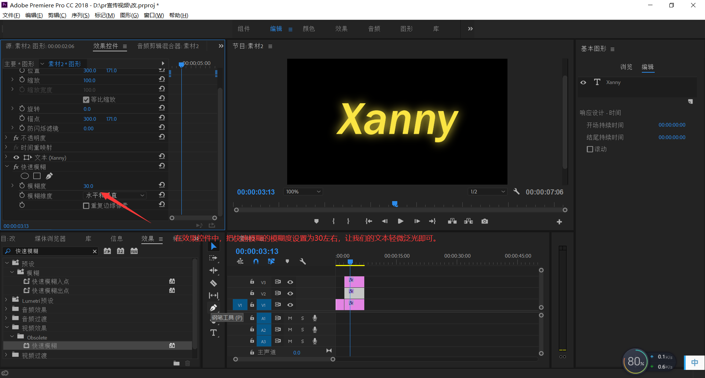Show more workspaces with double chevron

470,29
